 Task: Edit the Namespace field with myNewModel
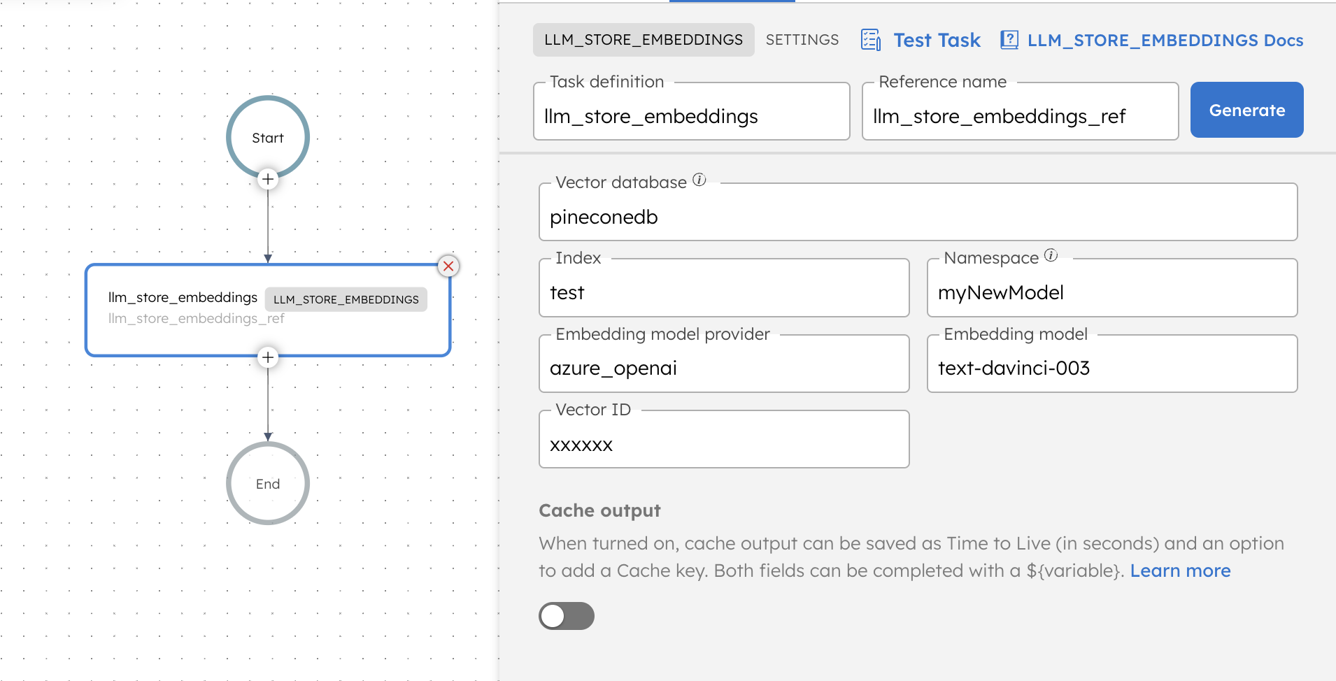(x=1112, y=288)
